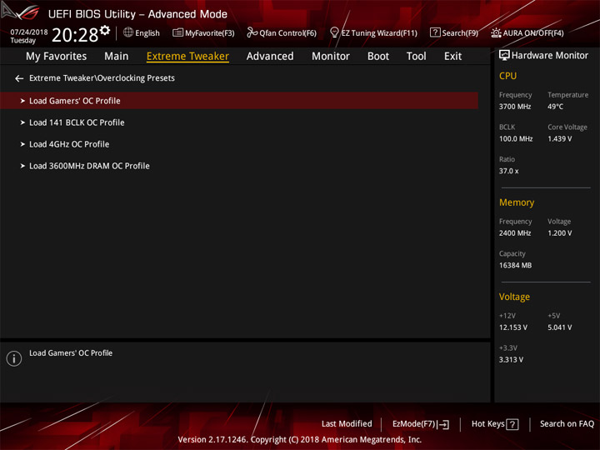Click the Hardware Monitor display icon
This screenshot has height=450, width=600.
click(504, 56)
